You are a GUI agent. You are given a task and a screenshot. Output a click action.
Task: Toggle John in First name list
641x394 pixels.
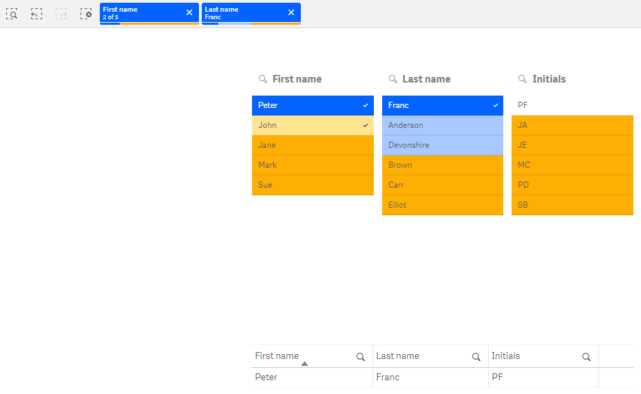pyautogui.click(x=313, y=125)
